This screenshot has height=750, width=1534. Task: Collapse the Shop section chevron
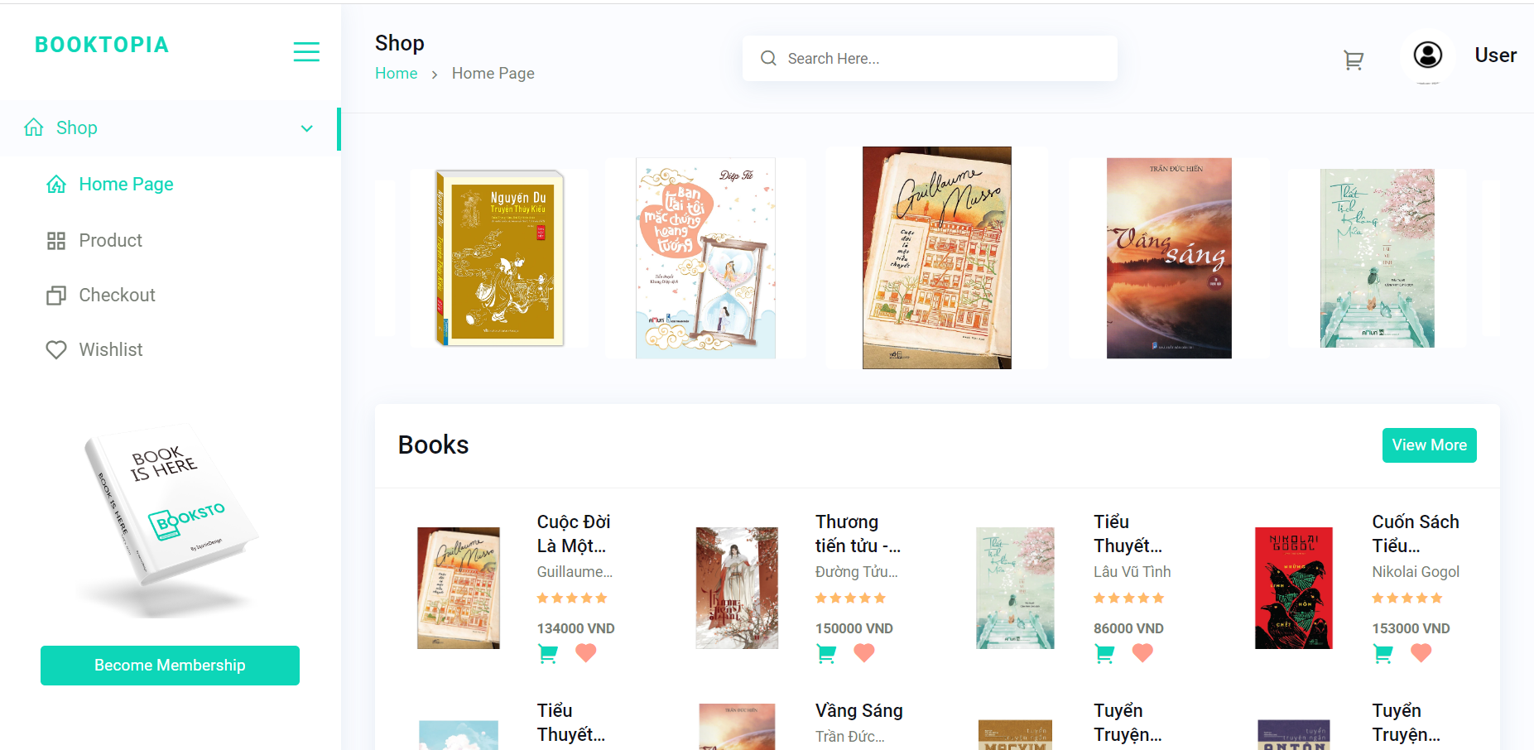click(306, 129)
